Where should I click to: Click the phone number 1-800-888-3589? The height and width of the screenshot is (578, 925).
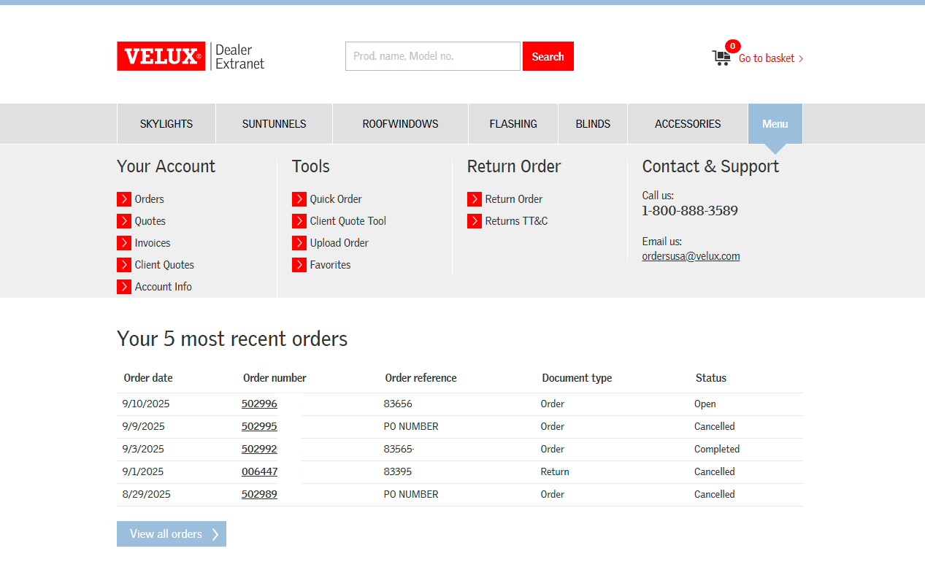pyautogui.click(x=690, y=211)
